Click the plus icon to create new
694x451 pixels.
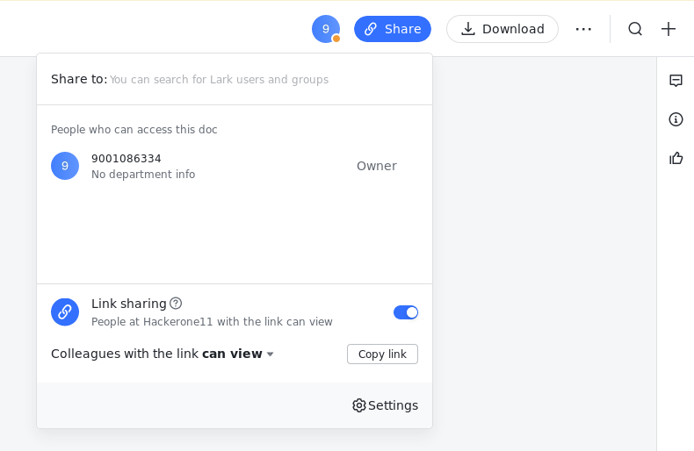pos(669,29)
